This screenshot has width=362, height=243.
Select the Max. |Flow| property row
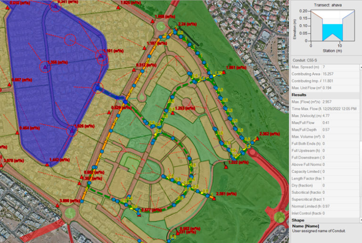(x=306, y=102)
